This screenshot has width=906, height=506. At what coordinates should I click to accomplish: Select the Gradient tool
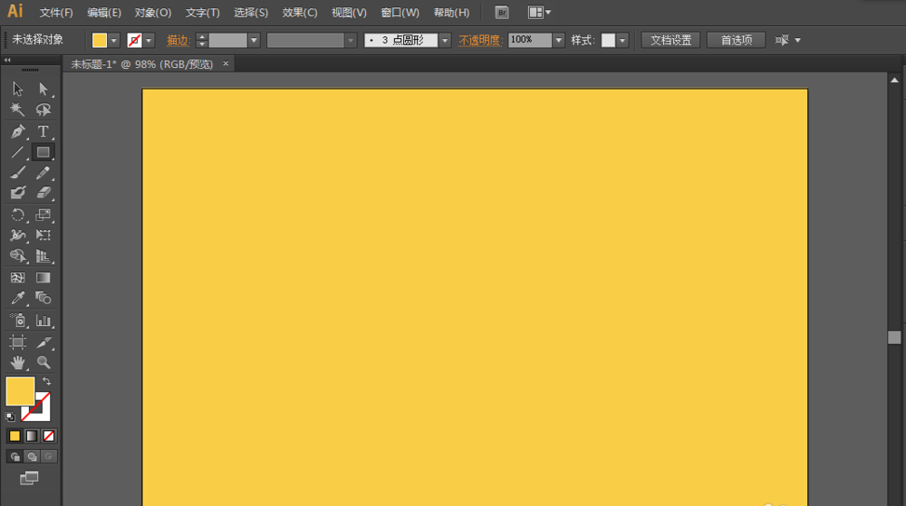click(x=43, y=278)
